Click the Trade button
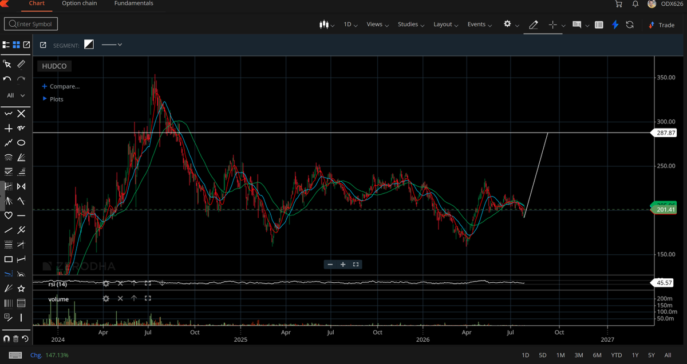Image resolution: width=687 pixels, height=364 pixels. 661,25
